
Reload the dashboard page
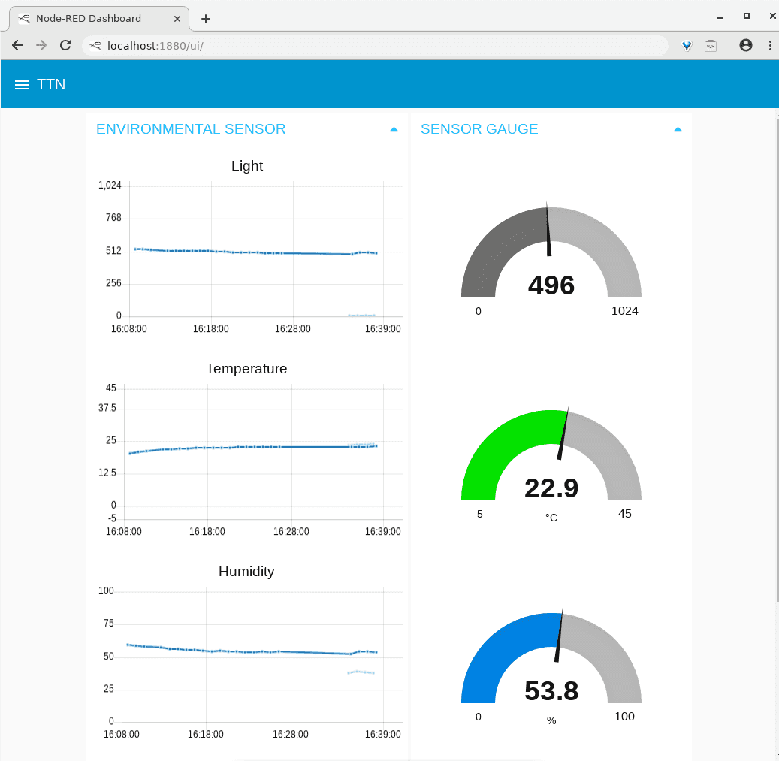tap(65, 45)
